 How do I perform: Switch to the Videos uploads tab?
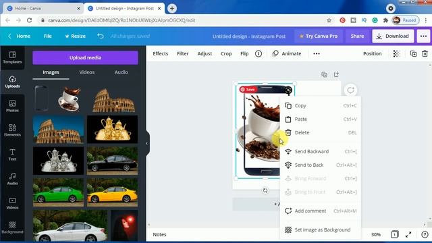pyautogui.click(x=87, y=72)
